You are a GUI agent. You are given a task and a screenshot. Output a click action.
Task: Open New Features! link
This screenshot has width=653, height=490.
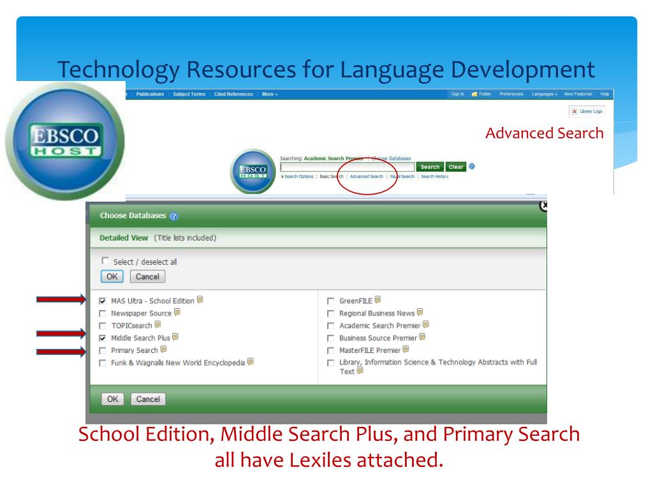click(578, 94)
